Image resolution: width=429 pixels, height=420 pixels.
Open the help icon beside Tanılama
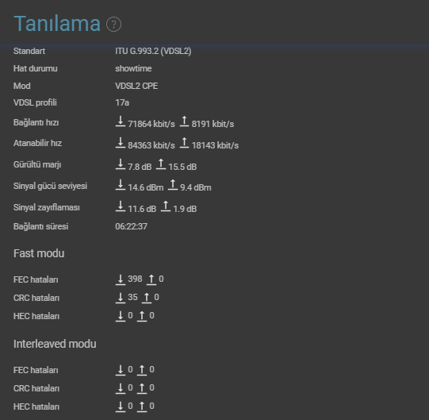coord(113,25)
